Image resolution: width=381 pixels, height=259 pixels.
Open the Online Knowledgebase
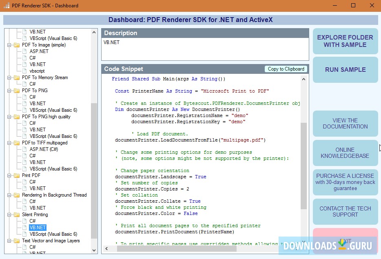pos(345,153)
